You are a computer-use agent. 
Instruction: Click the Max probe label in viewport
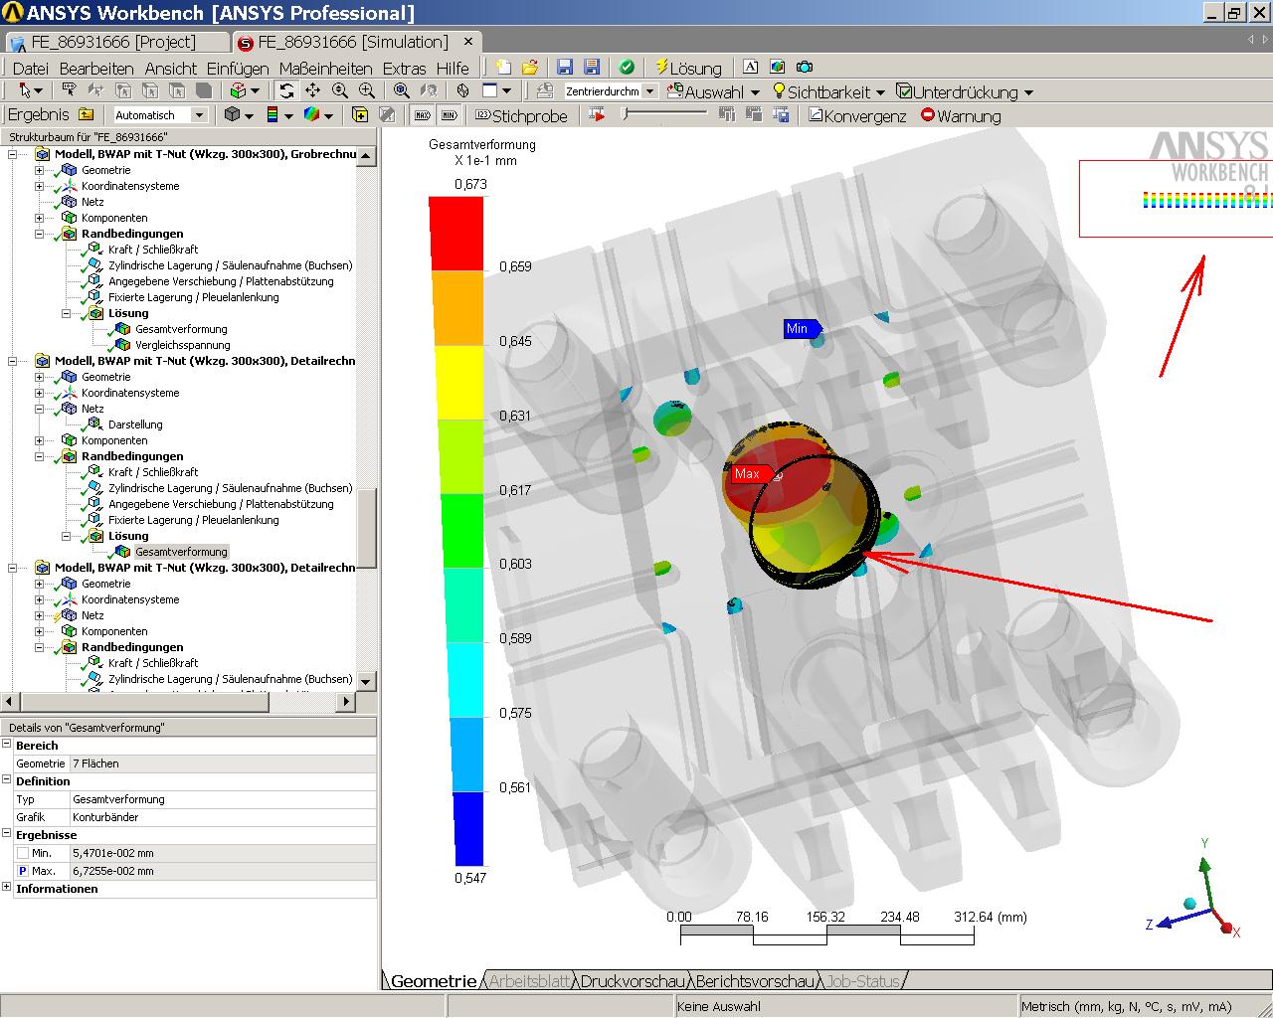pyautogui.click(x=750, y=474)
